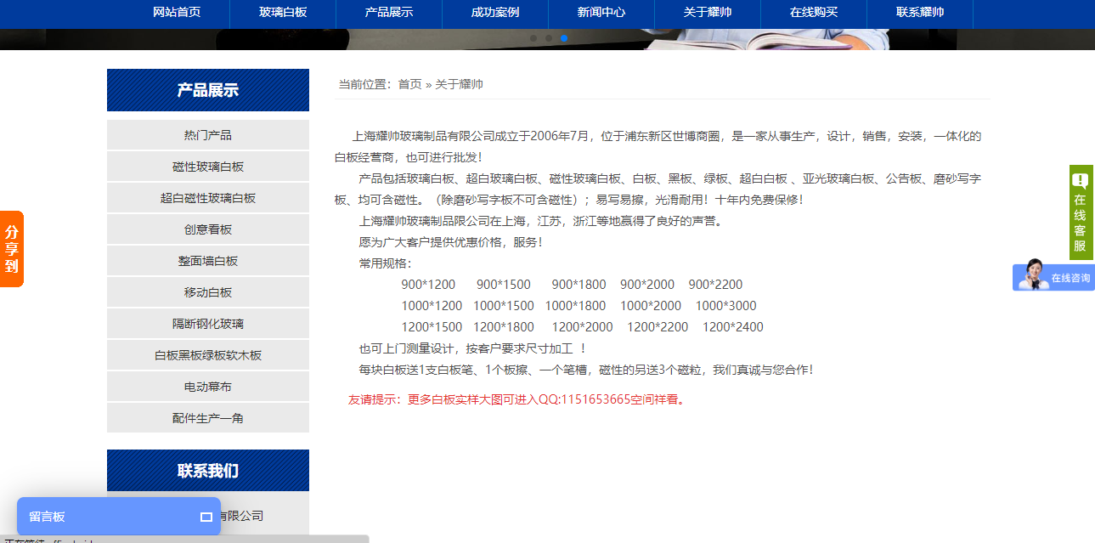Open 网站首页 in navigation bar
The width and height of the screenshot is (1095, 543).
pos(177,12)
